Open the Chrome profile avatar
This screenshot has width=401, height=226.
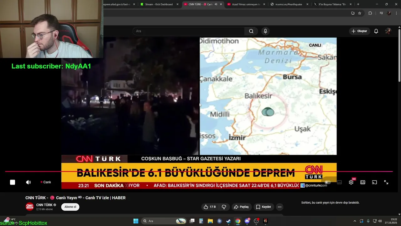coord(389,13)
